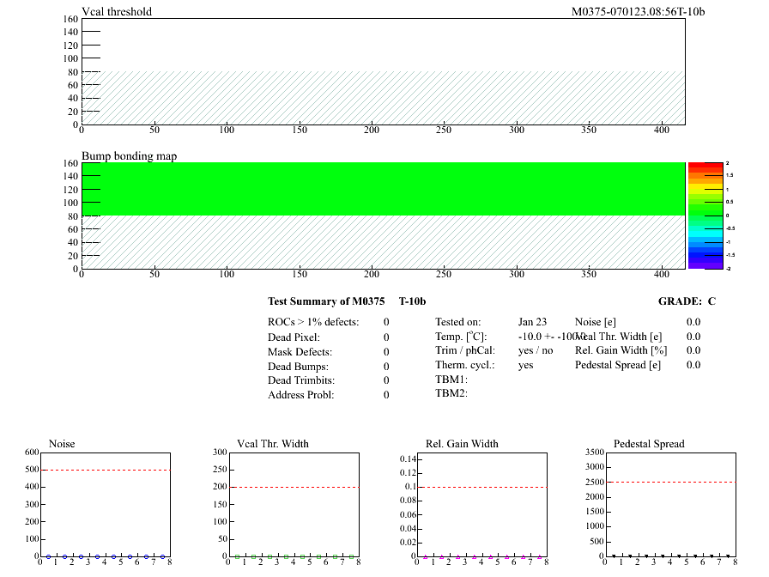Click the red dashed limit line in Noise plot
769x577 pixels.
106,470
